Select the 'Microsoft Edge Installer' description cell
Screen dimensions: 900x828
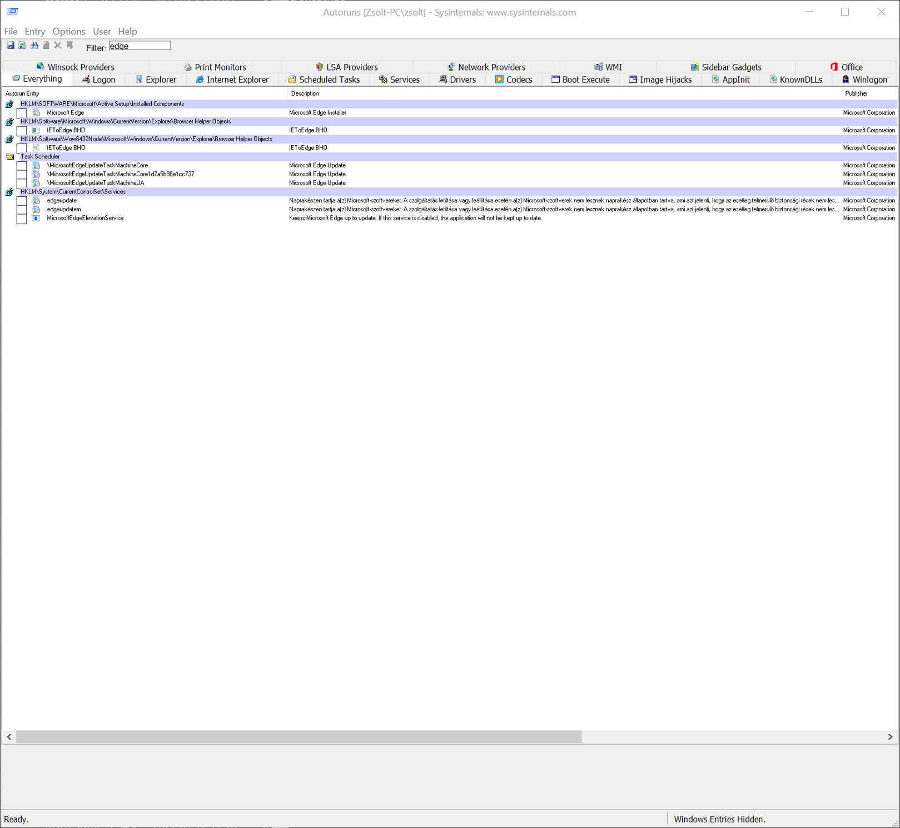point(317,113)
